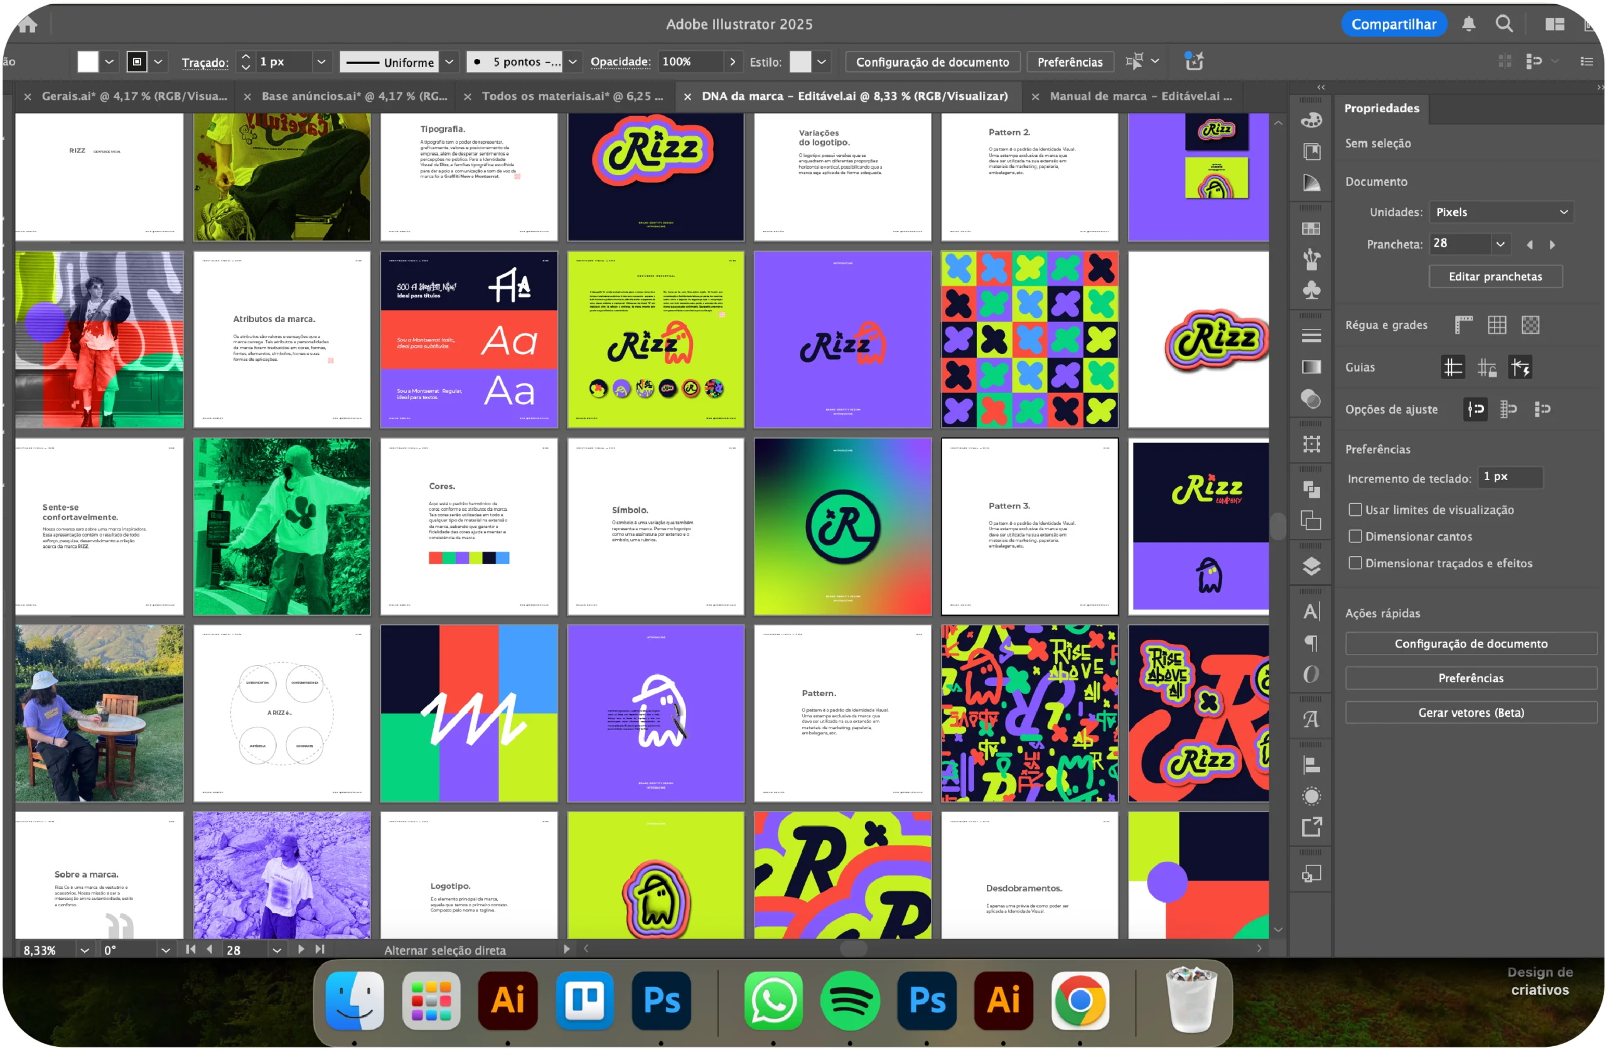Expand the Unidades Pixels dropdown
The image size is (1607, 1050).
(1501, 212)
